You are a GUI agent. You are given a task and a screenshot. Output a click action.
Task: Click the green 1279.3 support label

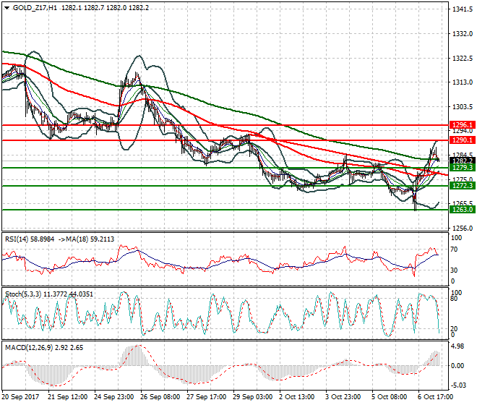click(x=463, y=168)
